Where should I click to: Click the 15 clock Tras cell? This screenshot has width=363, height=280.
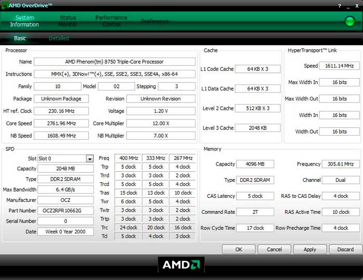click(128, 193)
